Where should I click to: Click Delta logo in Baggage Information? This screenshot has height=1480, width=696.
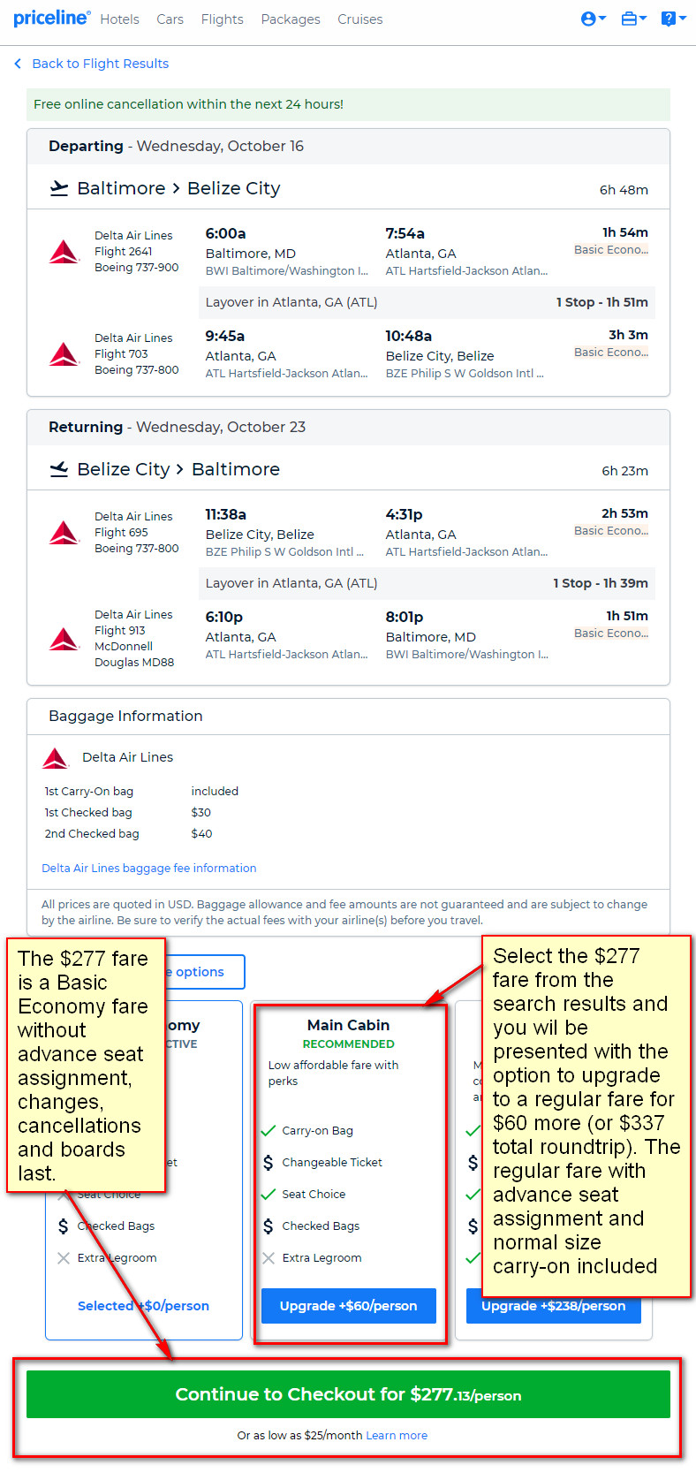(56, 757)
